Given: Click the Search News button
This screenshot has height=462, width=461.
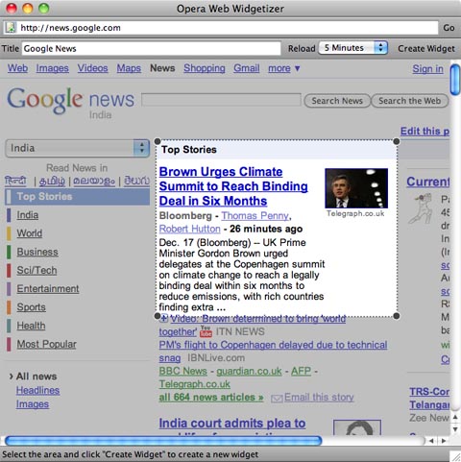Looking at the screenshot, I should (337, 101).
